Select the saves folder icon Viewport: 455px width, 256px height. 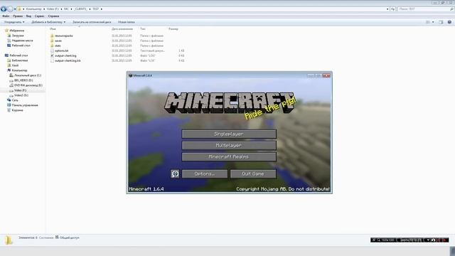(x=52, y=41)
